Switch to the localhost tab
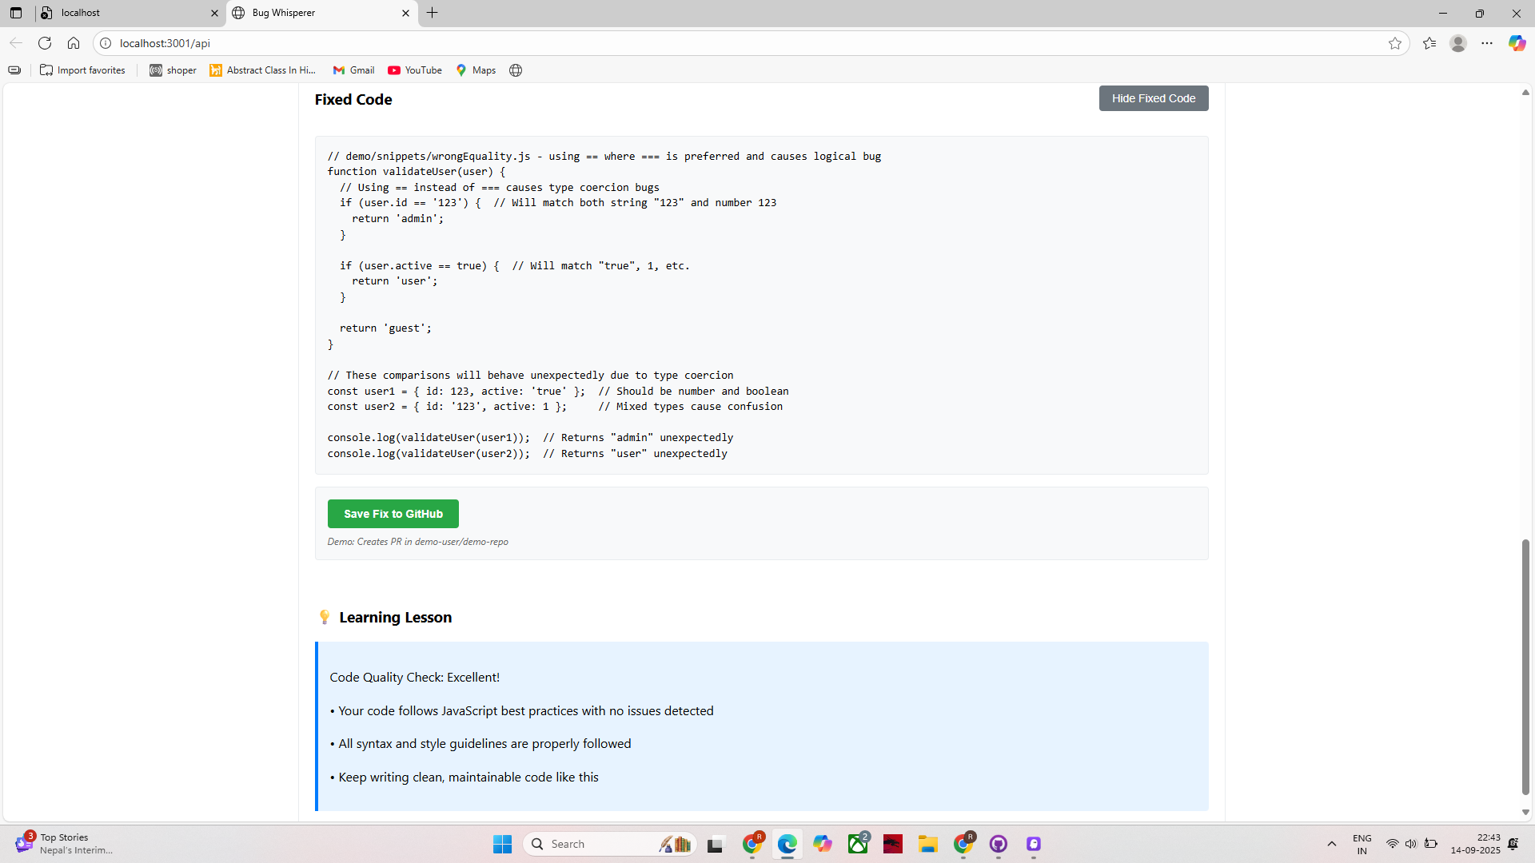The height and width of the screenshot is (863, 1535). (x=128, y=13)
